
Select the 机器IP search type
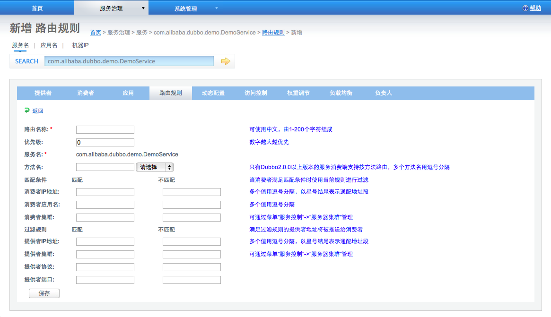80,45
